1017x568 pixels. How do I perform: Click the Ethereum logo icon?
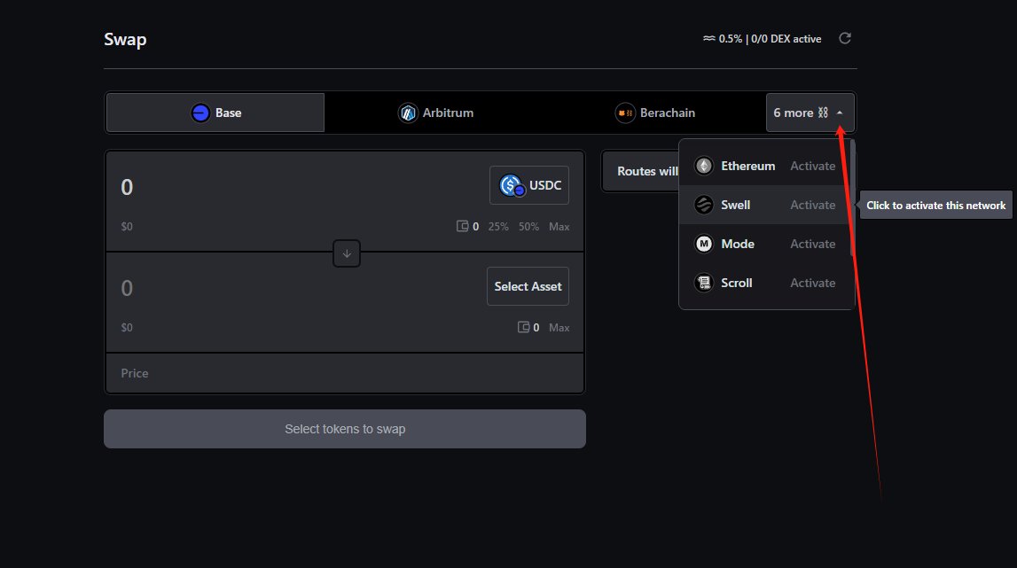coord(704,166)
